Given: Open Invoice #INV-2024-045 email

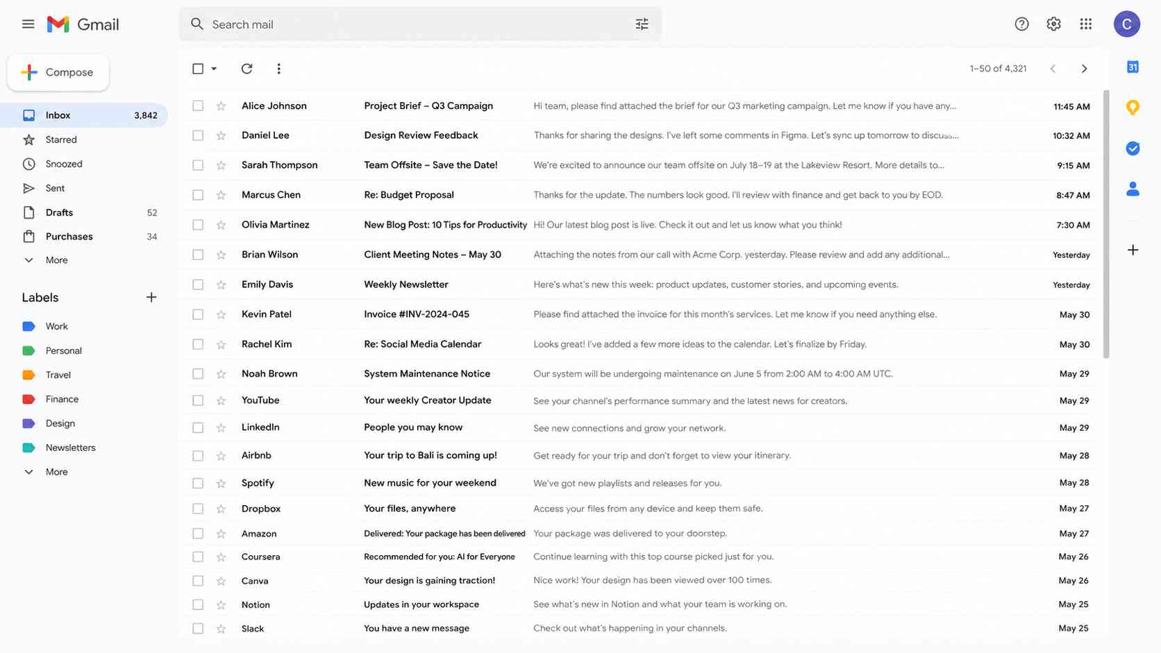Looking at the screenshot, I should click(x=417, y=314).
